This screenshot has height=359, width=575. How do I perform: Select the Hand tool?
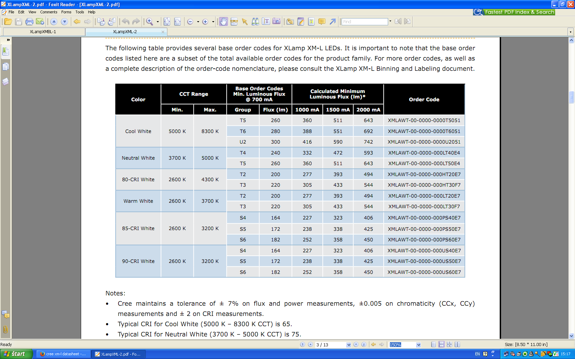[223, 22]
